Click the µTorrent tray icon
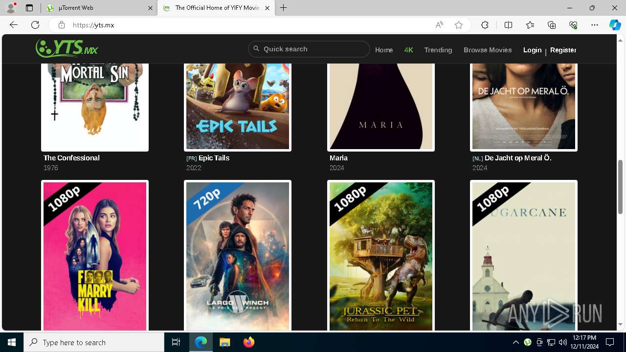Image resolution: width=626 pixels, height=352 pixels. [528, 342]
